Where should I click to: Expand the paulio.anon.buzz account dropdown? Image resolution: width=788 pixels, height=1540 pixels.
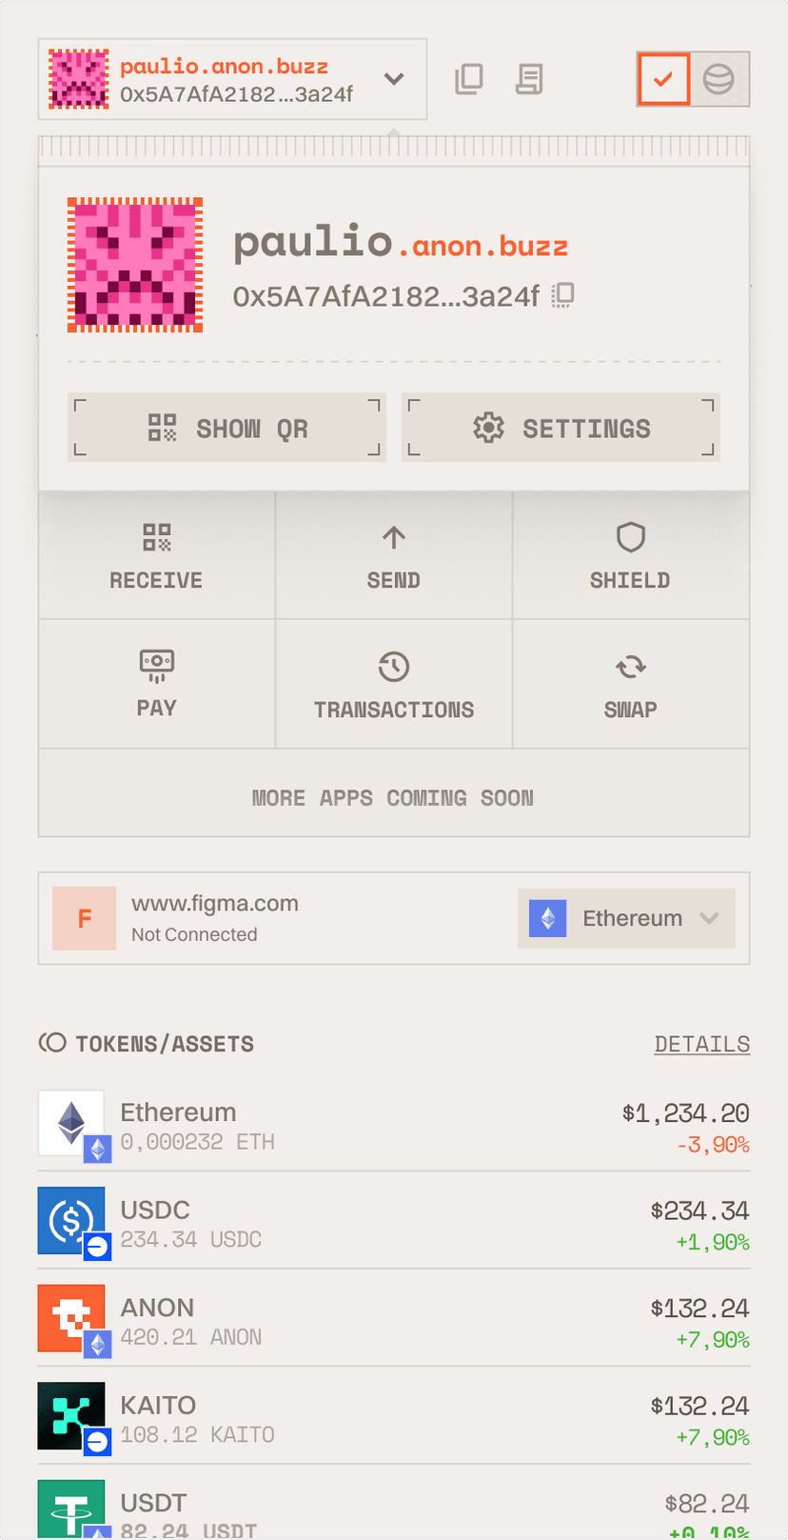click(x=394, y=79)
